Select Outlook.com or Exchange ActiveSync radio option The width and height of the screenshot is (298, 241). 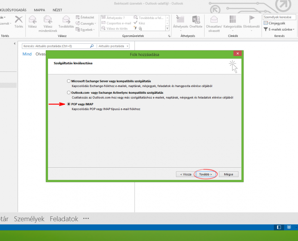69,93
